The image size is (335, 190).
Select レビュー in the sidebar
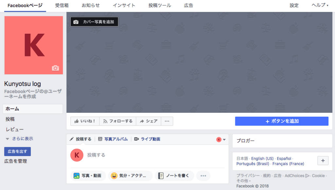click(x=14, y=129)
